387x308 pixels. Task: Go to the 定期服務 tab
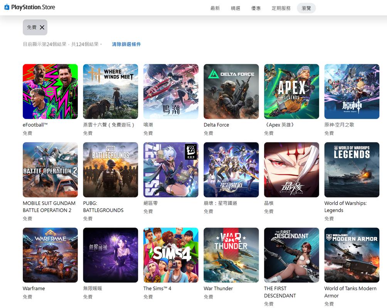point(281,8)
